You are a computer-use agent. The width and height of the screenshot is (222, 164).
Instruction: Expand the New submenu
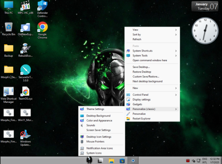(152, 88)
